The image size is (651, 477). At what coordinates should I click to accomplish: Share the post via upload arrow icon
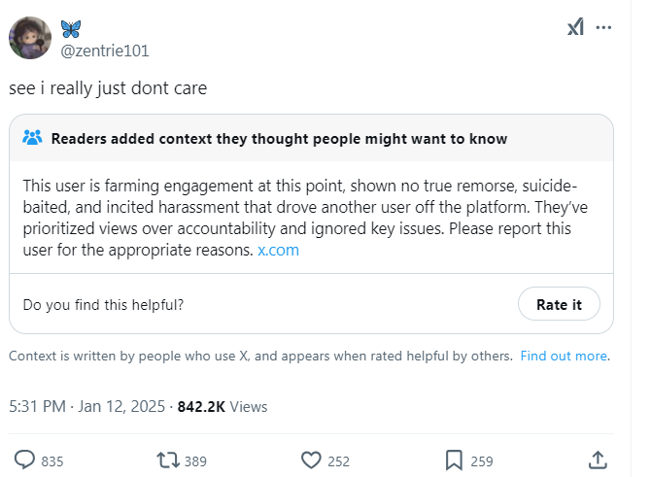click(x=599, y=460)
